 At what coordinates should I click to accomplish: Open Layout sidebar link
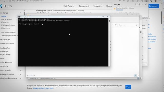pyautogui.click(x=2, y=58)
